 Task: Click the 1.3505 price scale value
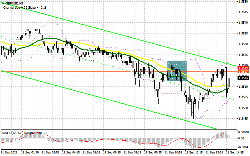[x=243, y=97]
